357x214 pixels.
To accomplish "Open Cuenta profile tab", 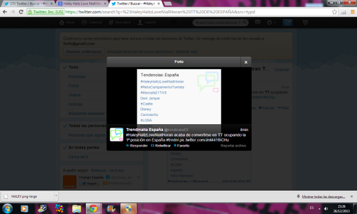I will coord(147,22).
